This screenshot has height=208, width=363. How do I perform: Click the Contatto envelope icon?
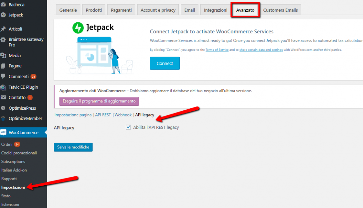tap(3, 97)
